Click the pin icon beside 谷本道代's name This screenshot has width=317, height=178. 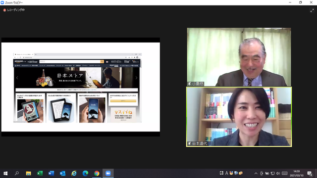[189, 143]
